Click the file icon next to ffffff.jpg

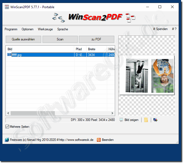tap(9, 55)
